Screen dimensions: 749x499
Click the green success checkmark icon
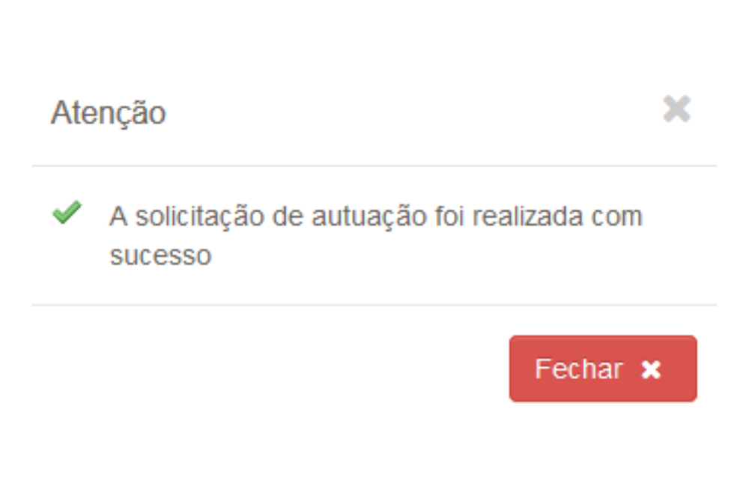(67, 213)
